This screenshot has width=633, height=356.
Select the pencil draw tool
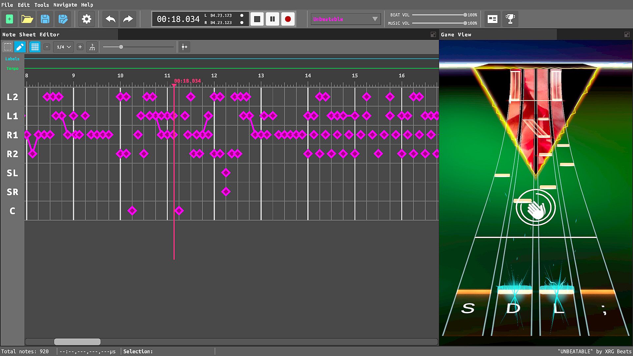point(20,47)
